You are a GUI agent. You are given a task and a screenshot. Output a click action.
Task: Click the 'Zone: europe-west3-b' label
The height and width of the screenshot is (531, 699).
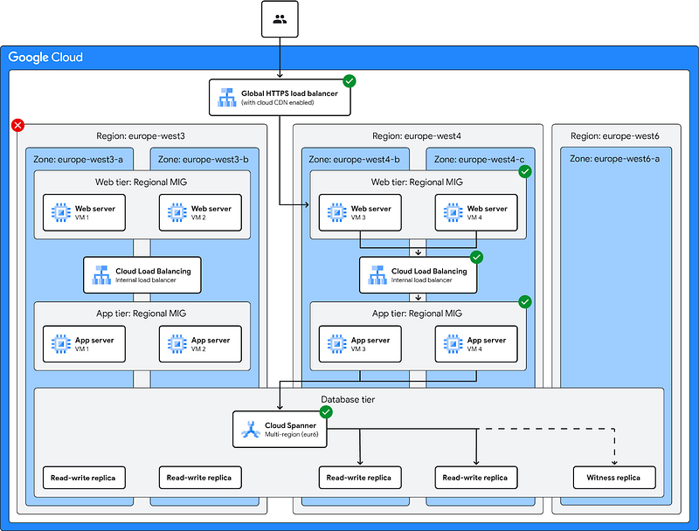click(x=204, y=160)
